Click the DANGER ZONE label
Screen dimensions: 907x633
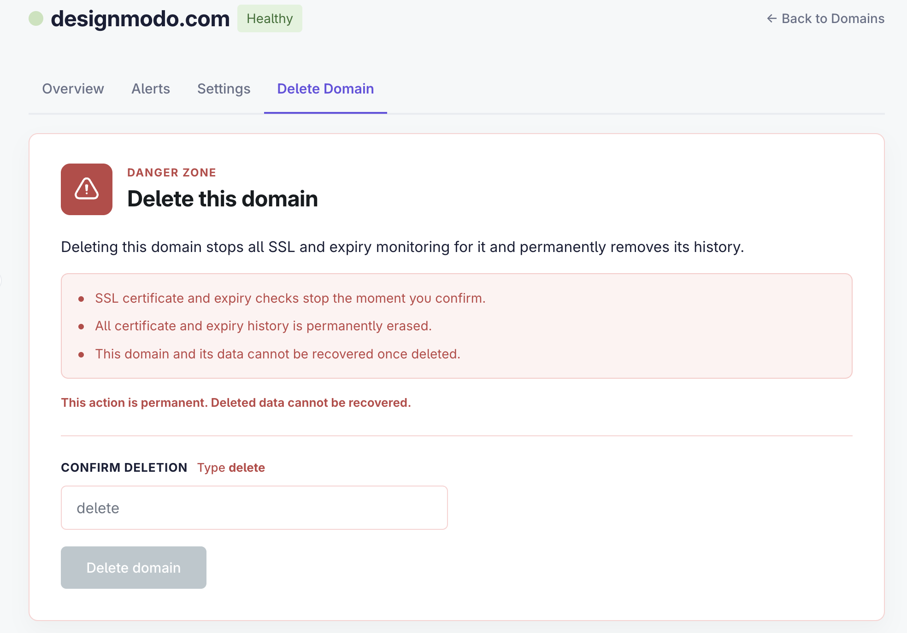171,172
